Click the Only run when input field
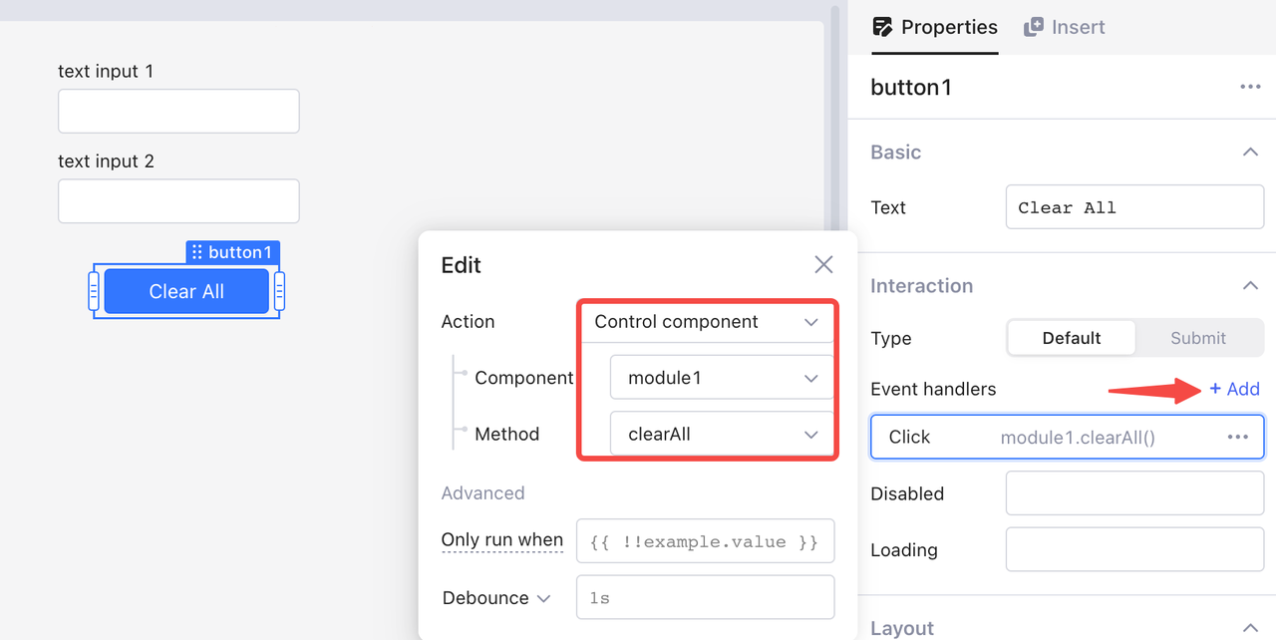The height and width of the screenshot is (640, 1276). tap(705, 541)
